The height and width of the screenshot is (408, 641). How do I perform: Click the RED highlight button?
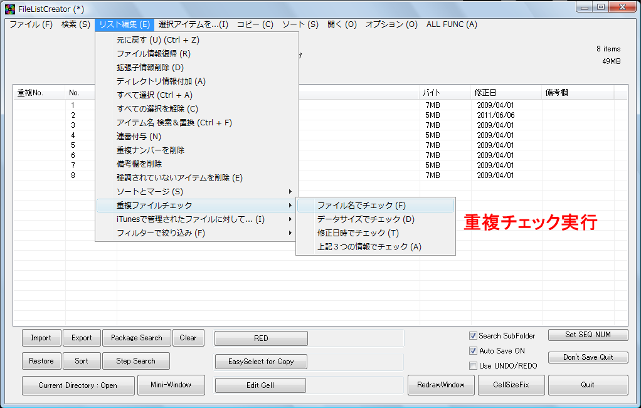pos(260,338)
